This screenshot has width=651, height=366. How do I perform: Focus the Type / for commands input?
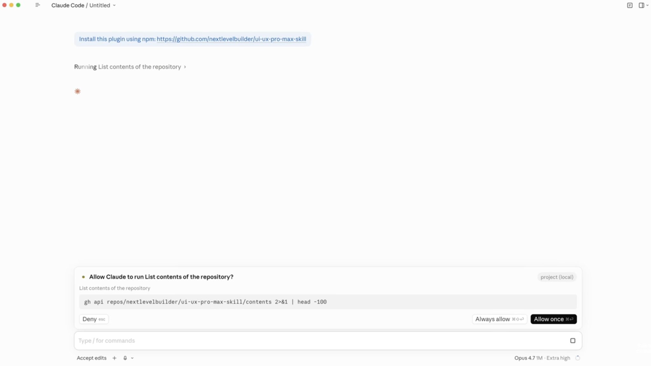(321, 341)
